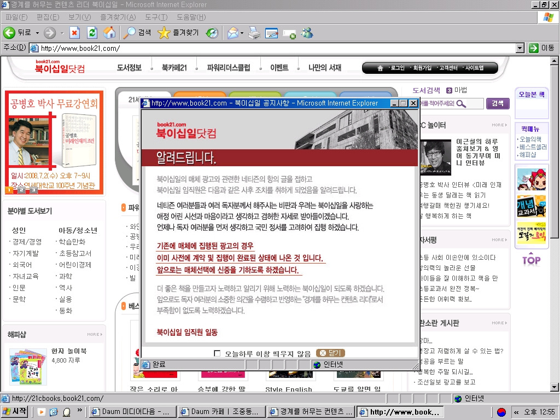Open the 북카페21 navigation link
Image resolution: width=560 pixels, height=420 pixels.
174,67
